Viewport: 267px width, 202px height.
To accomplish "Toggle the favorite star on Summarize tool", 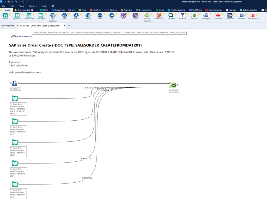I will (x=163, y=14).
